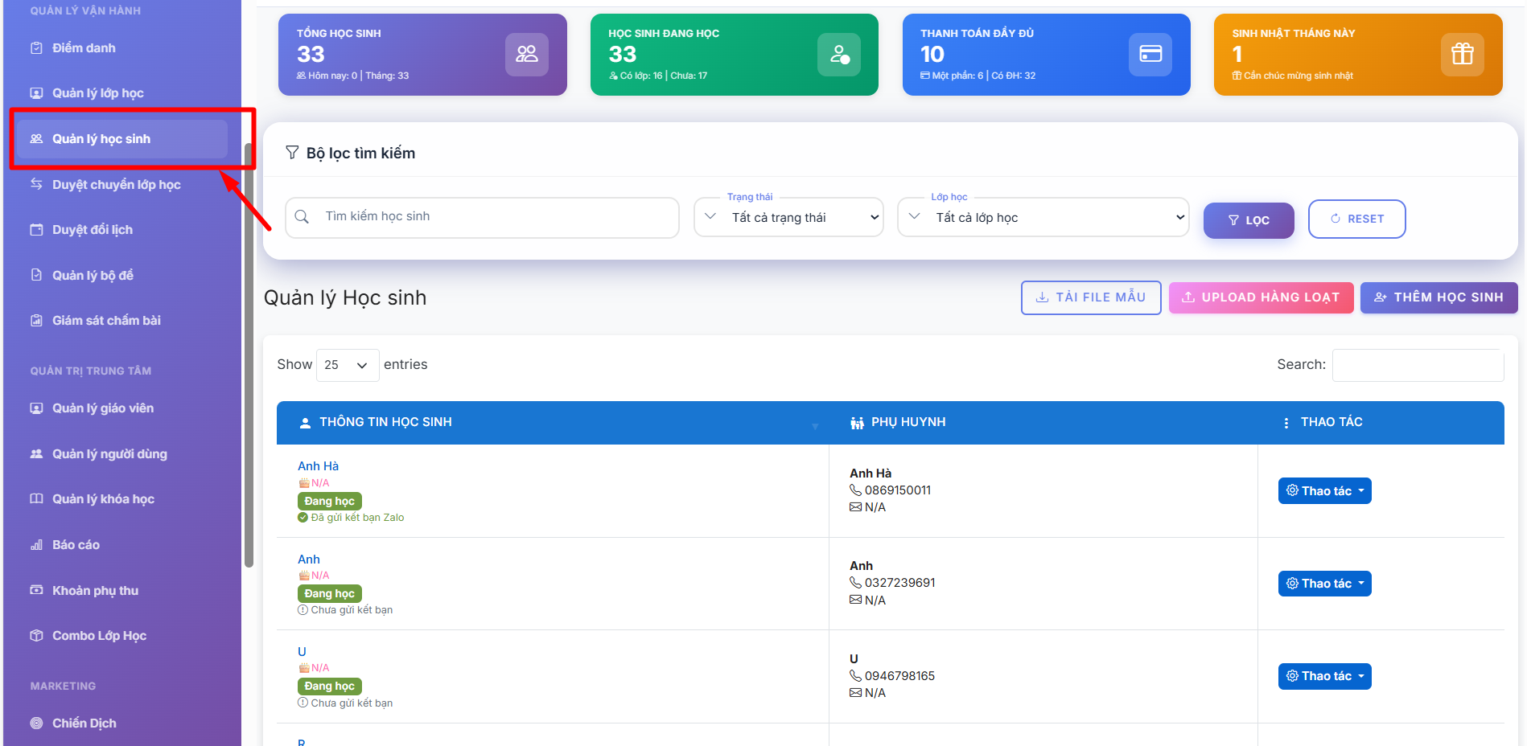The width and height of the screenshot is (1527, 746).
Task: Click the filter funnel icon beside Bộ lọc tìm kiếm
Action: pos(292,153)
